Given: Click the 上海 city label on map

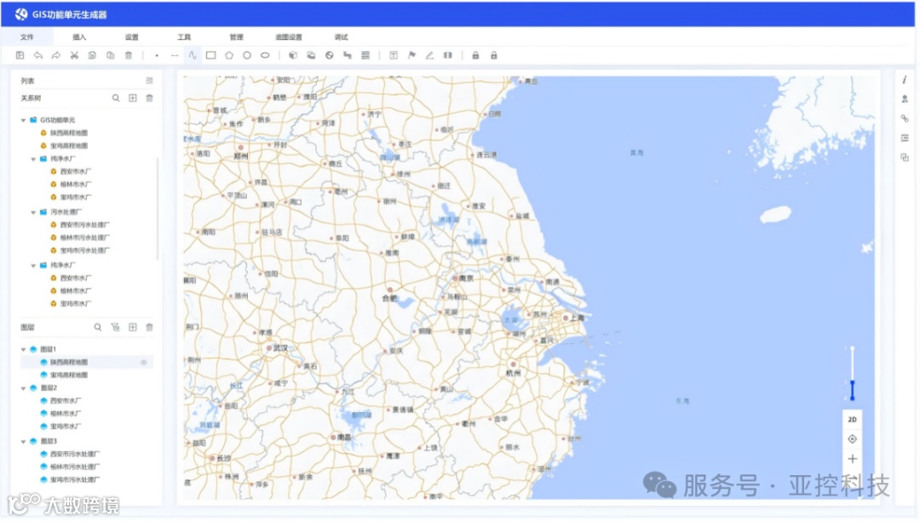Looking at the screenshot, I should [578, 318].
